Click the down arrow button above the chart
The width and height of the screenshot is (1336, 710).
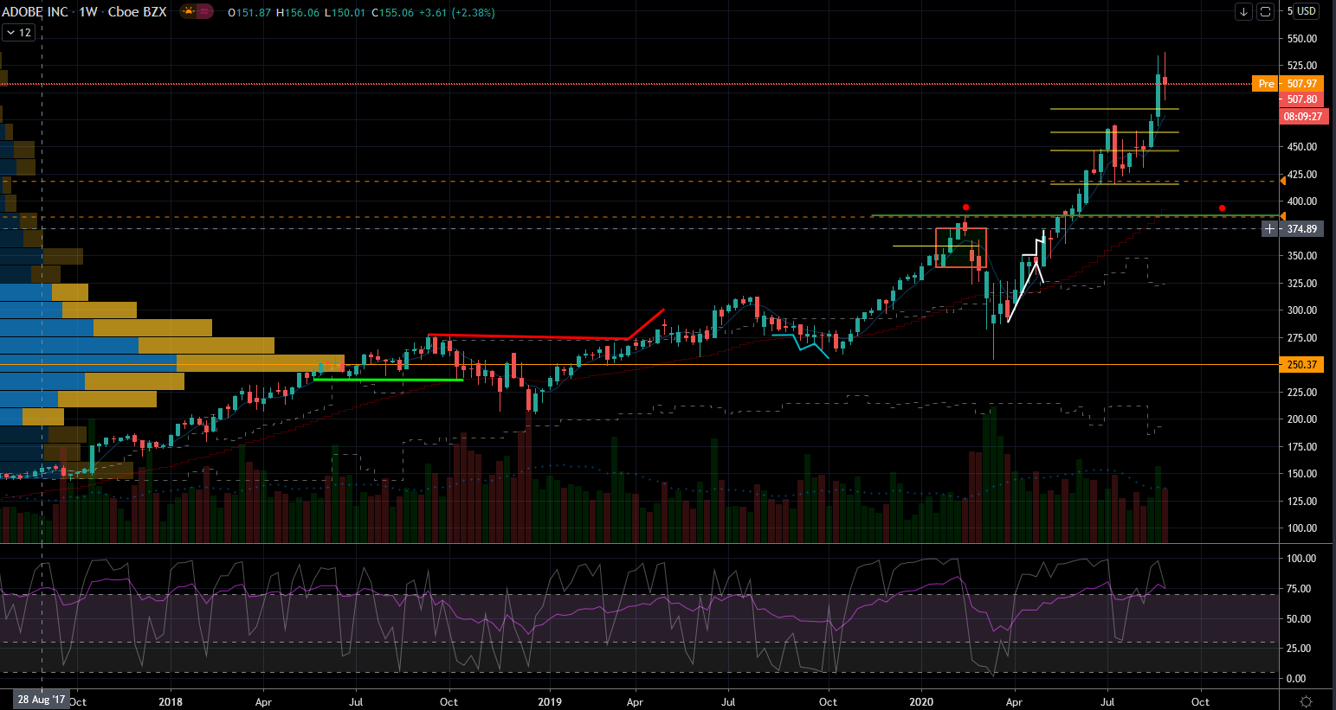click(1244, 11)
